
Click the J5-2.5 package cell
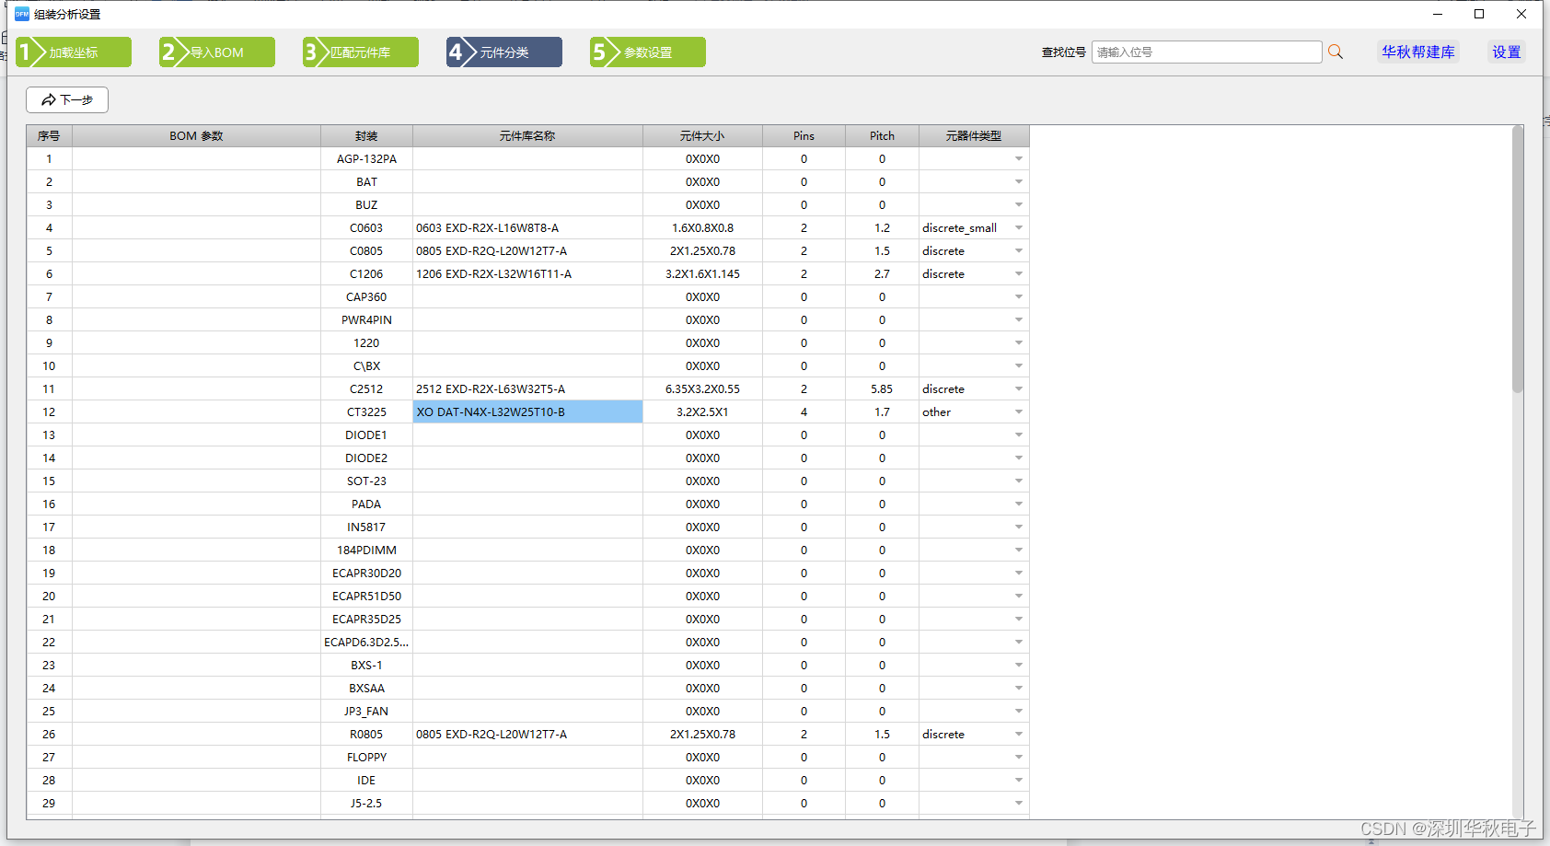click(x=366, y=804)
